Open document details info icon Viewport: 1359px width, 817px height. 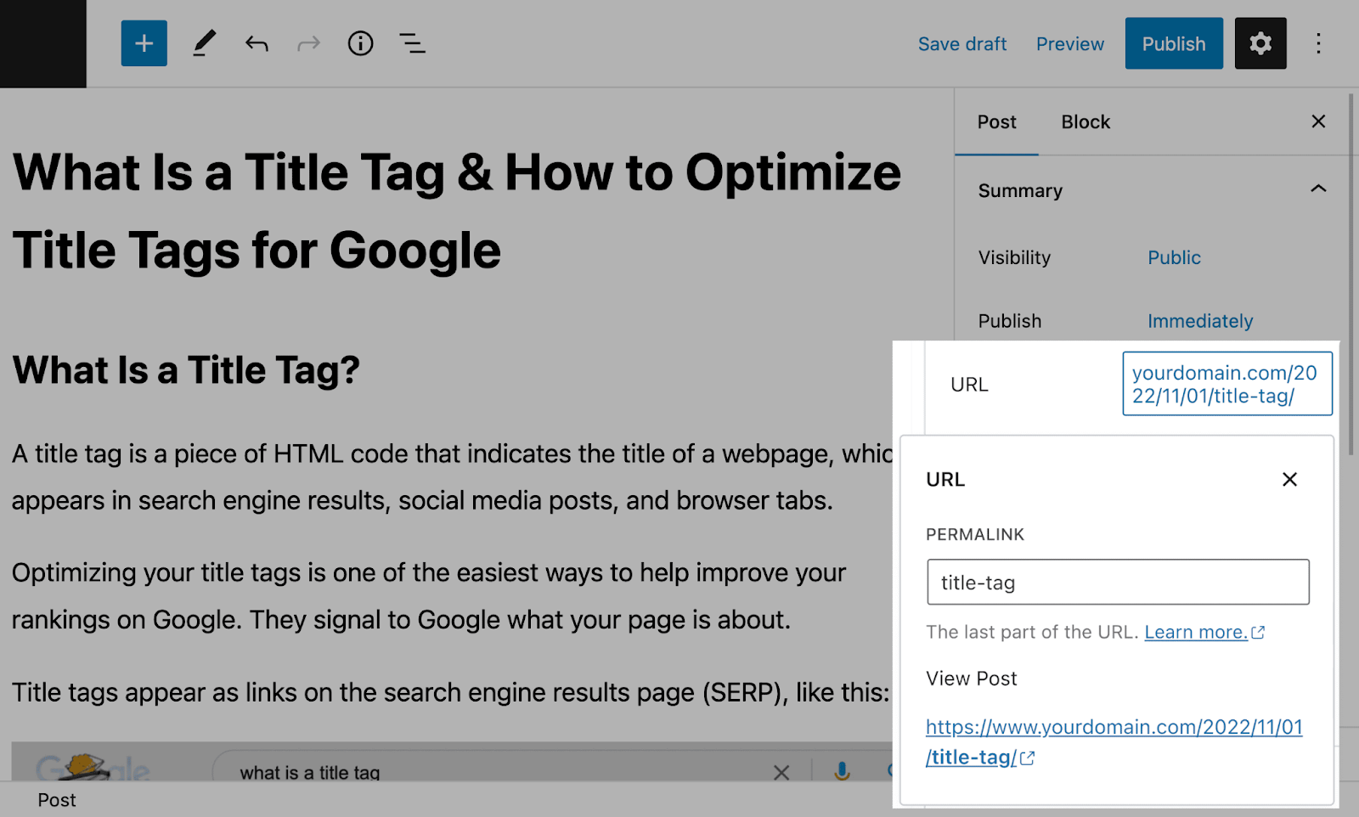360,43
